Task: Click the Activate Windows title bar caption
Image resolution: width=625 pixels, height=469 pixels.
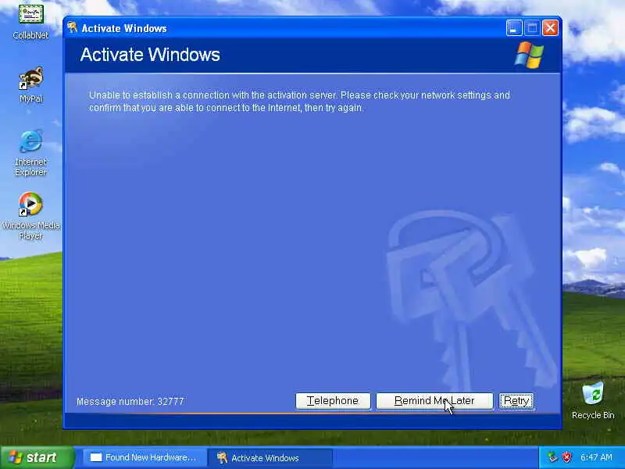Action: (x=124, y=28)
